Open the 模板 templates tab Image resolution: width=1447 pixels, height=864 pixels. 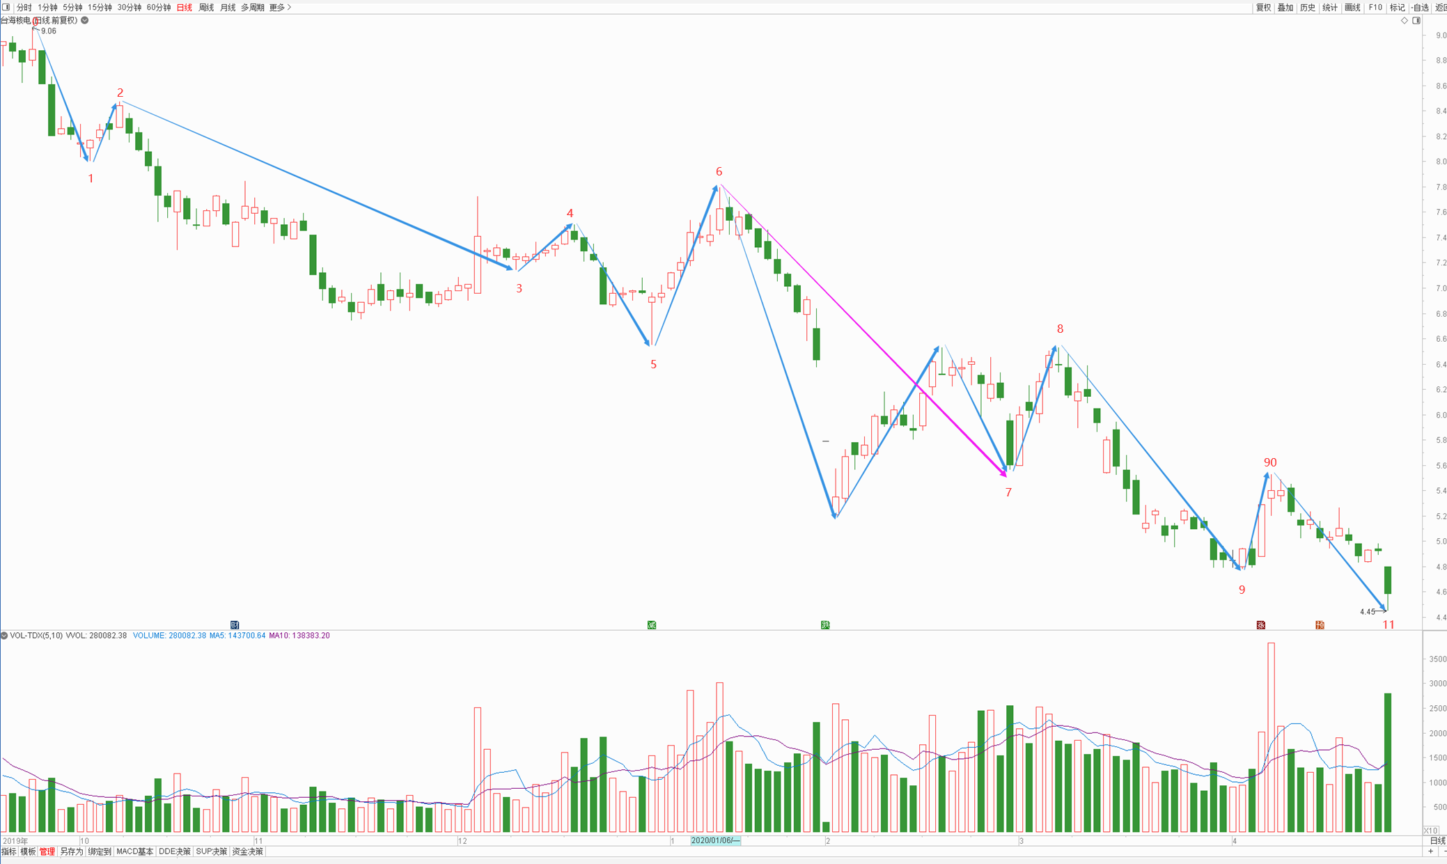28,851
